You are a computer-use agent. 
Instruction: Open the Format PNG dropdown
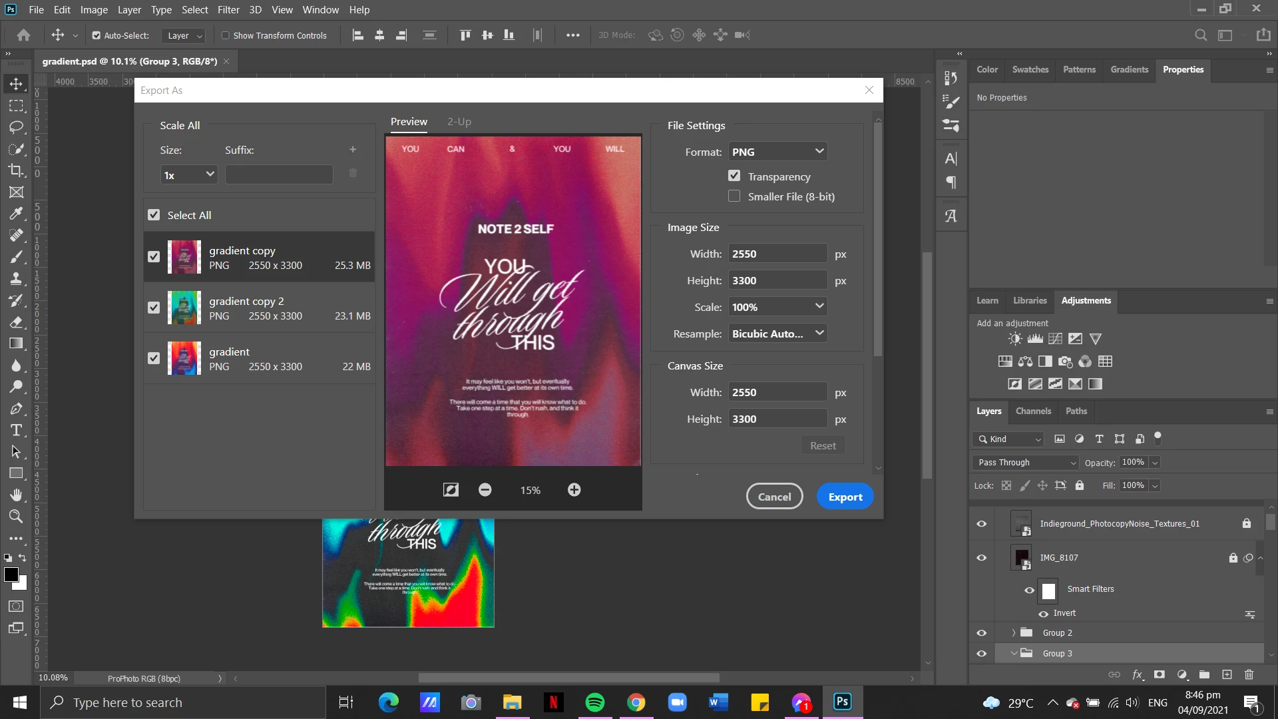777,152
